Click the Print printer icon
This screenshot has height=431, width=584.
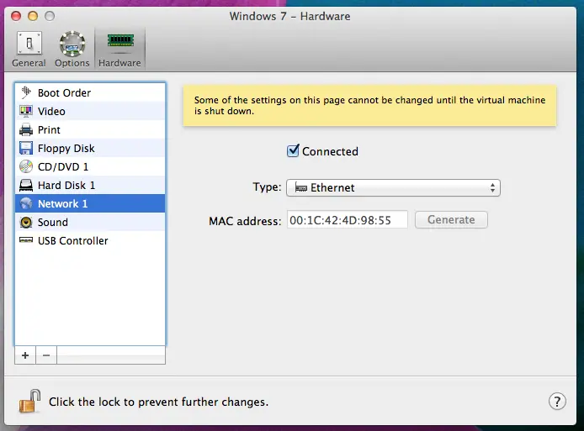tap(25, 130)
